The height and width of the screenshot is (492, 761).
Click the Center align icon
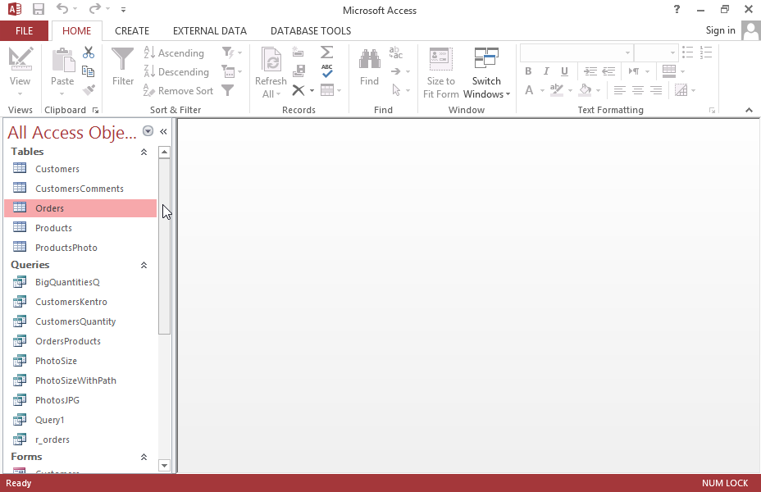point(638,90)
